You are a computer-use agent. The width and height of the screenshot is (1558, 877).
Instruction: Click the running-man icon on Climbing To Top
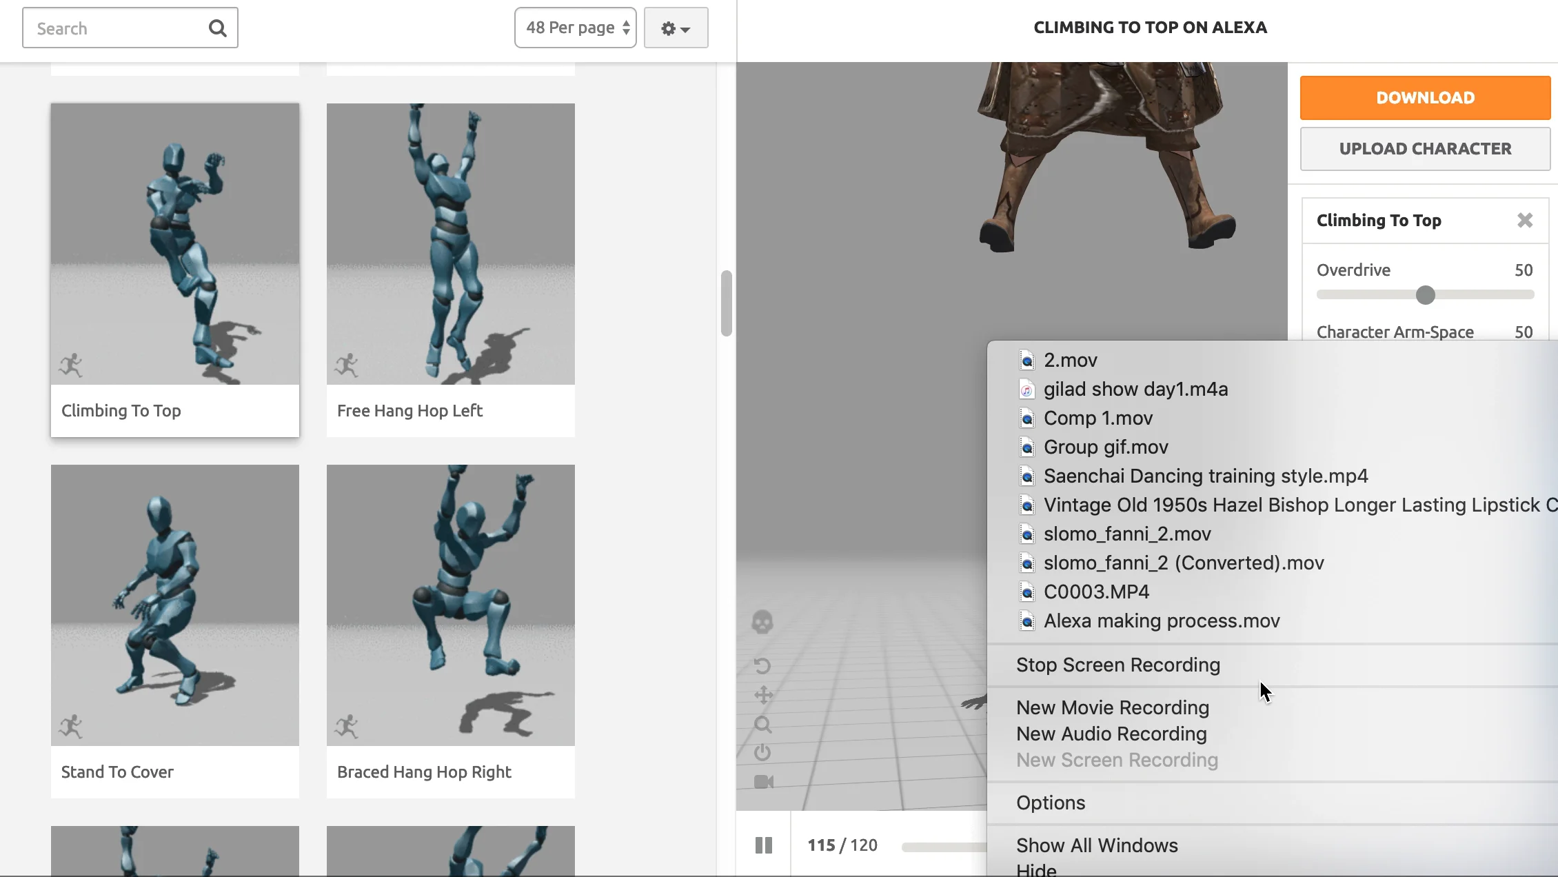click(x=71, y=365)
